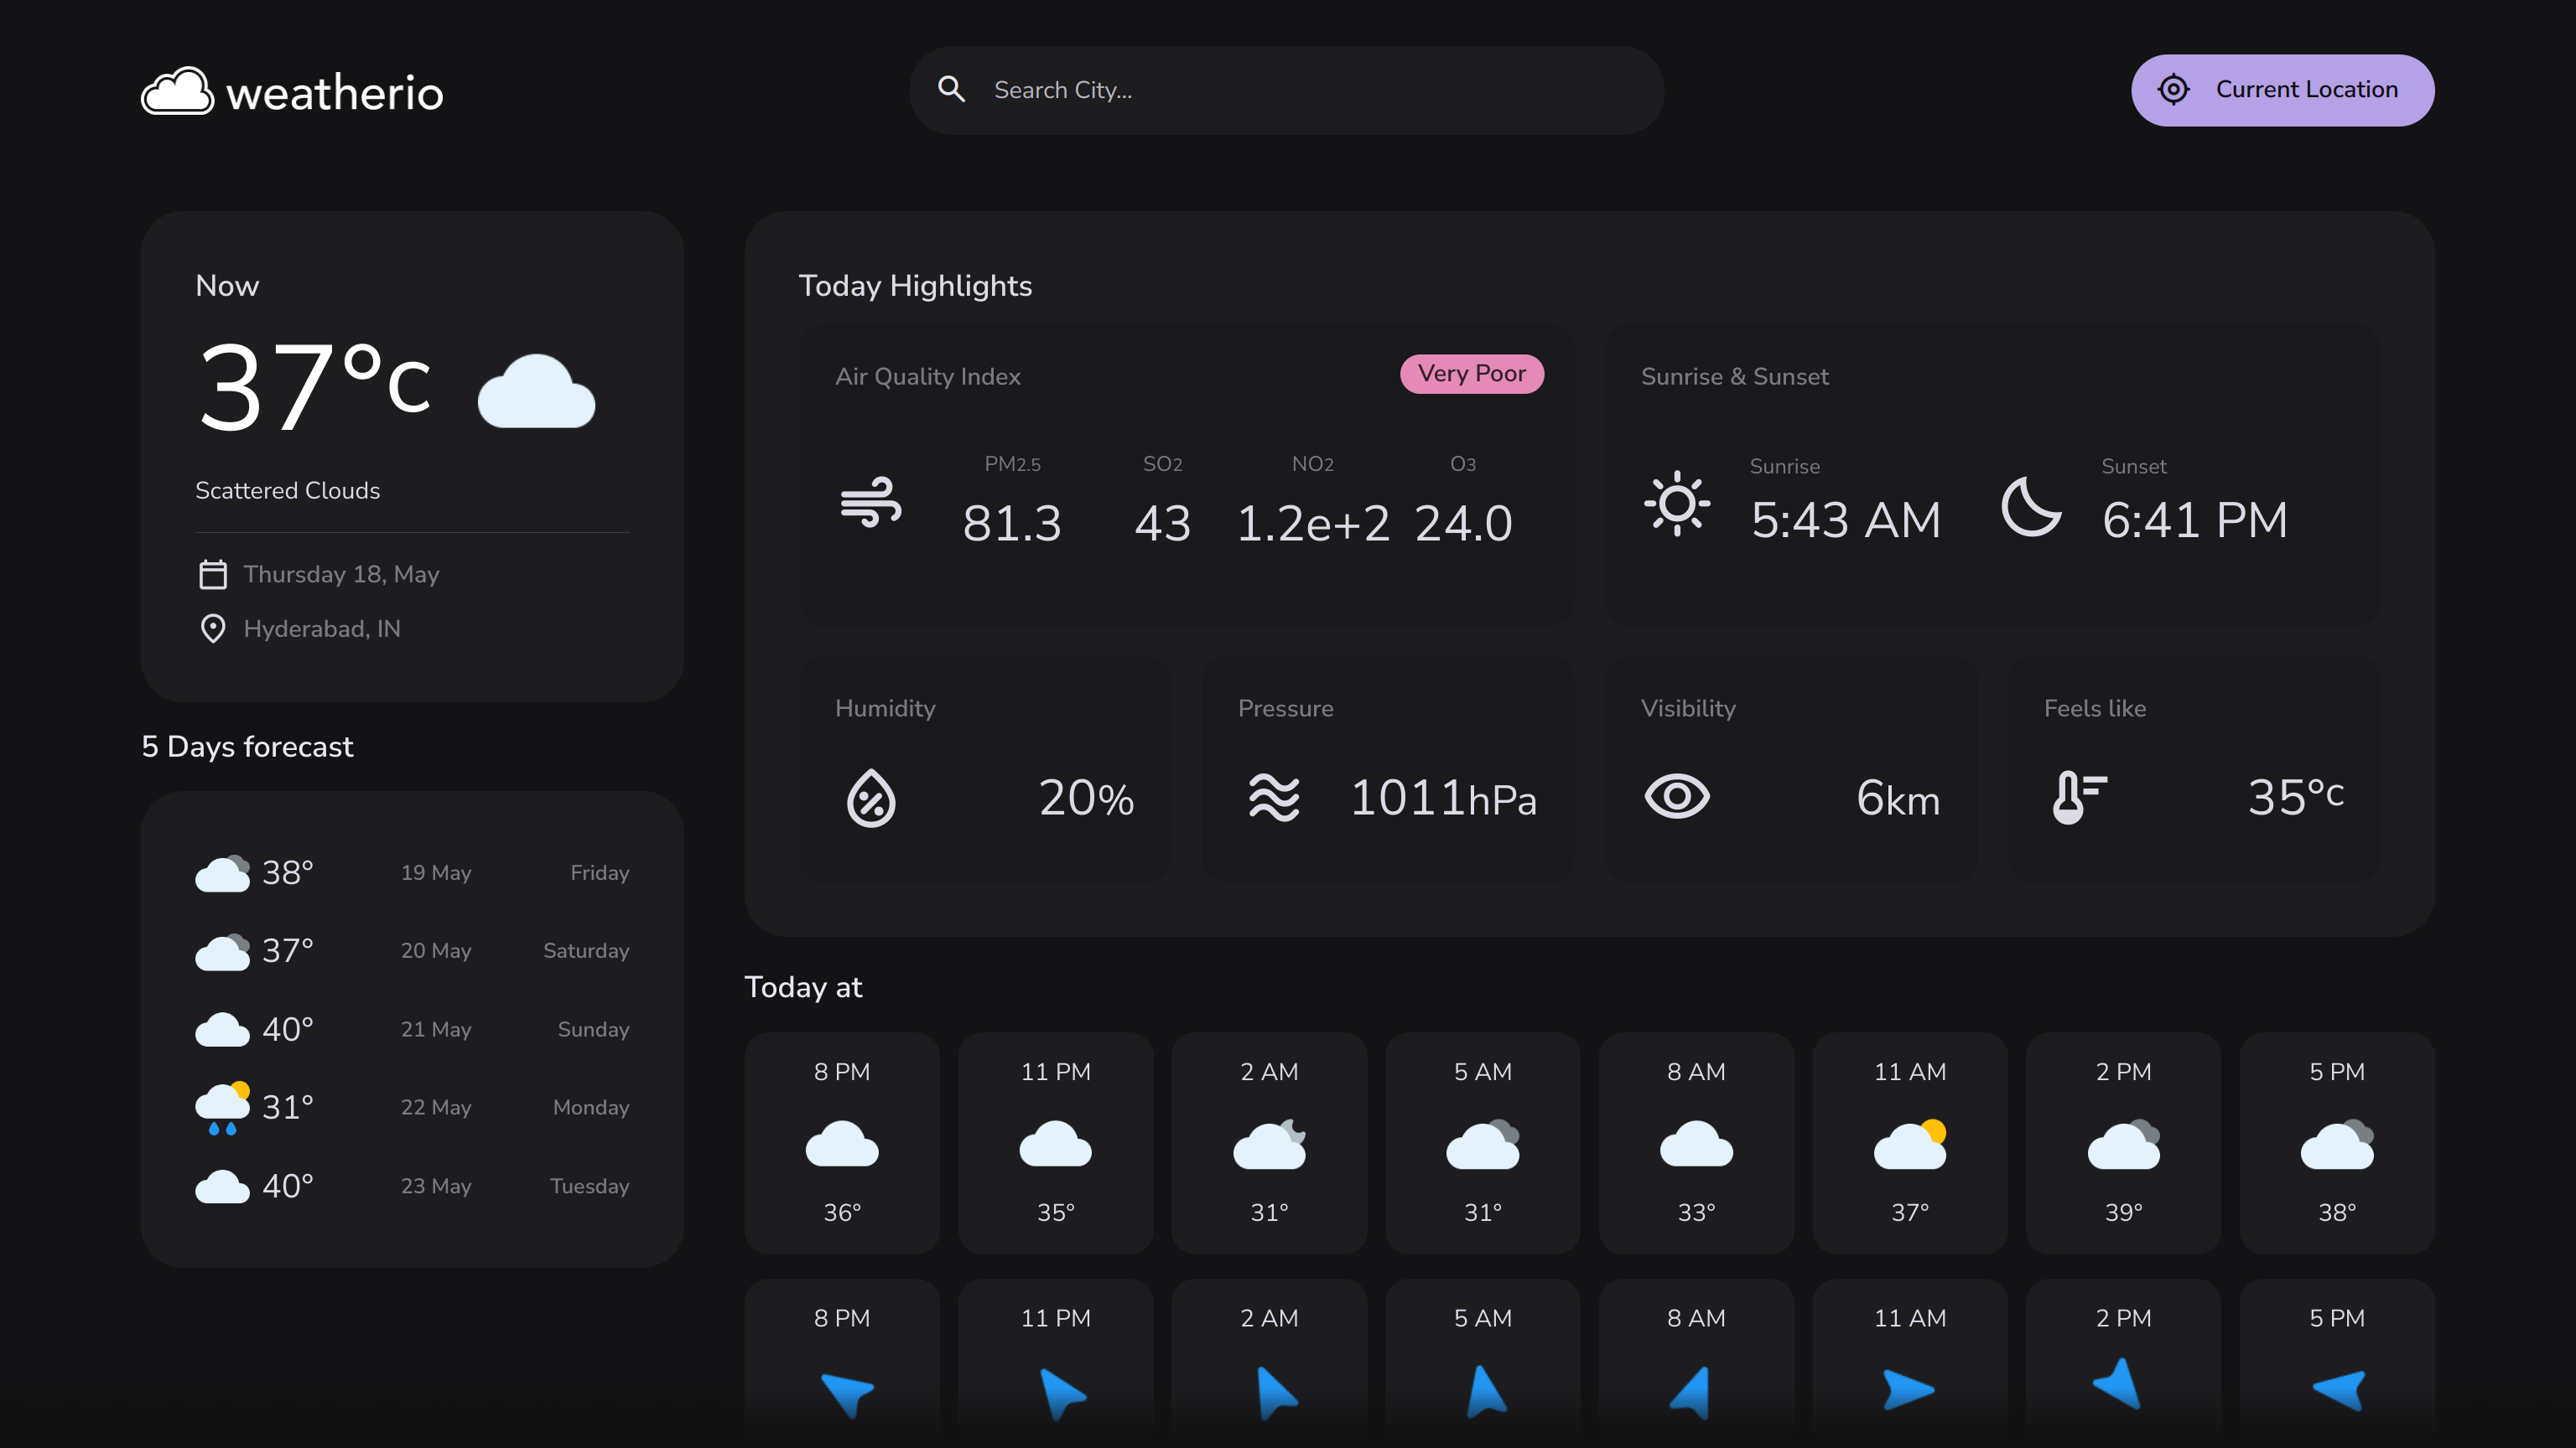Click the moon icon next to Sunset

tap(2030, 505)
